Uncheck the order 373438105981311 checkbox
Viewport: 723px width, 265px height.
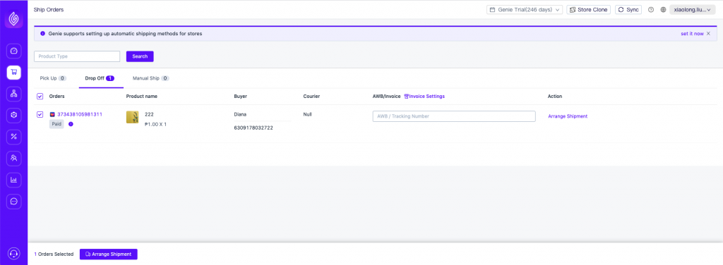[40, 114]
